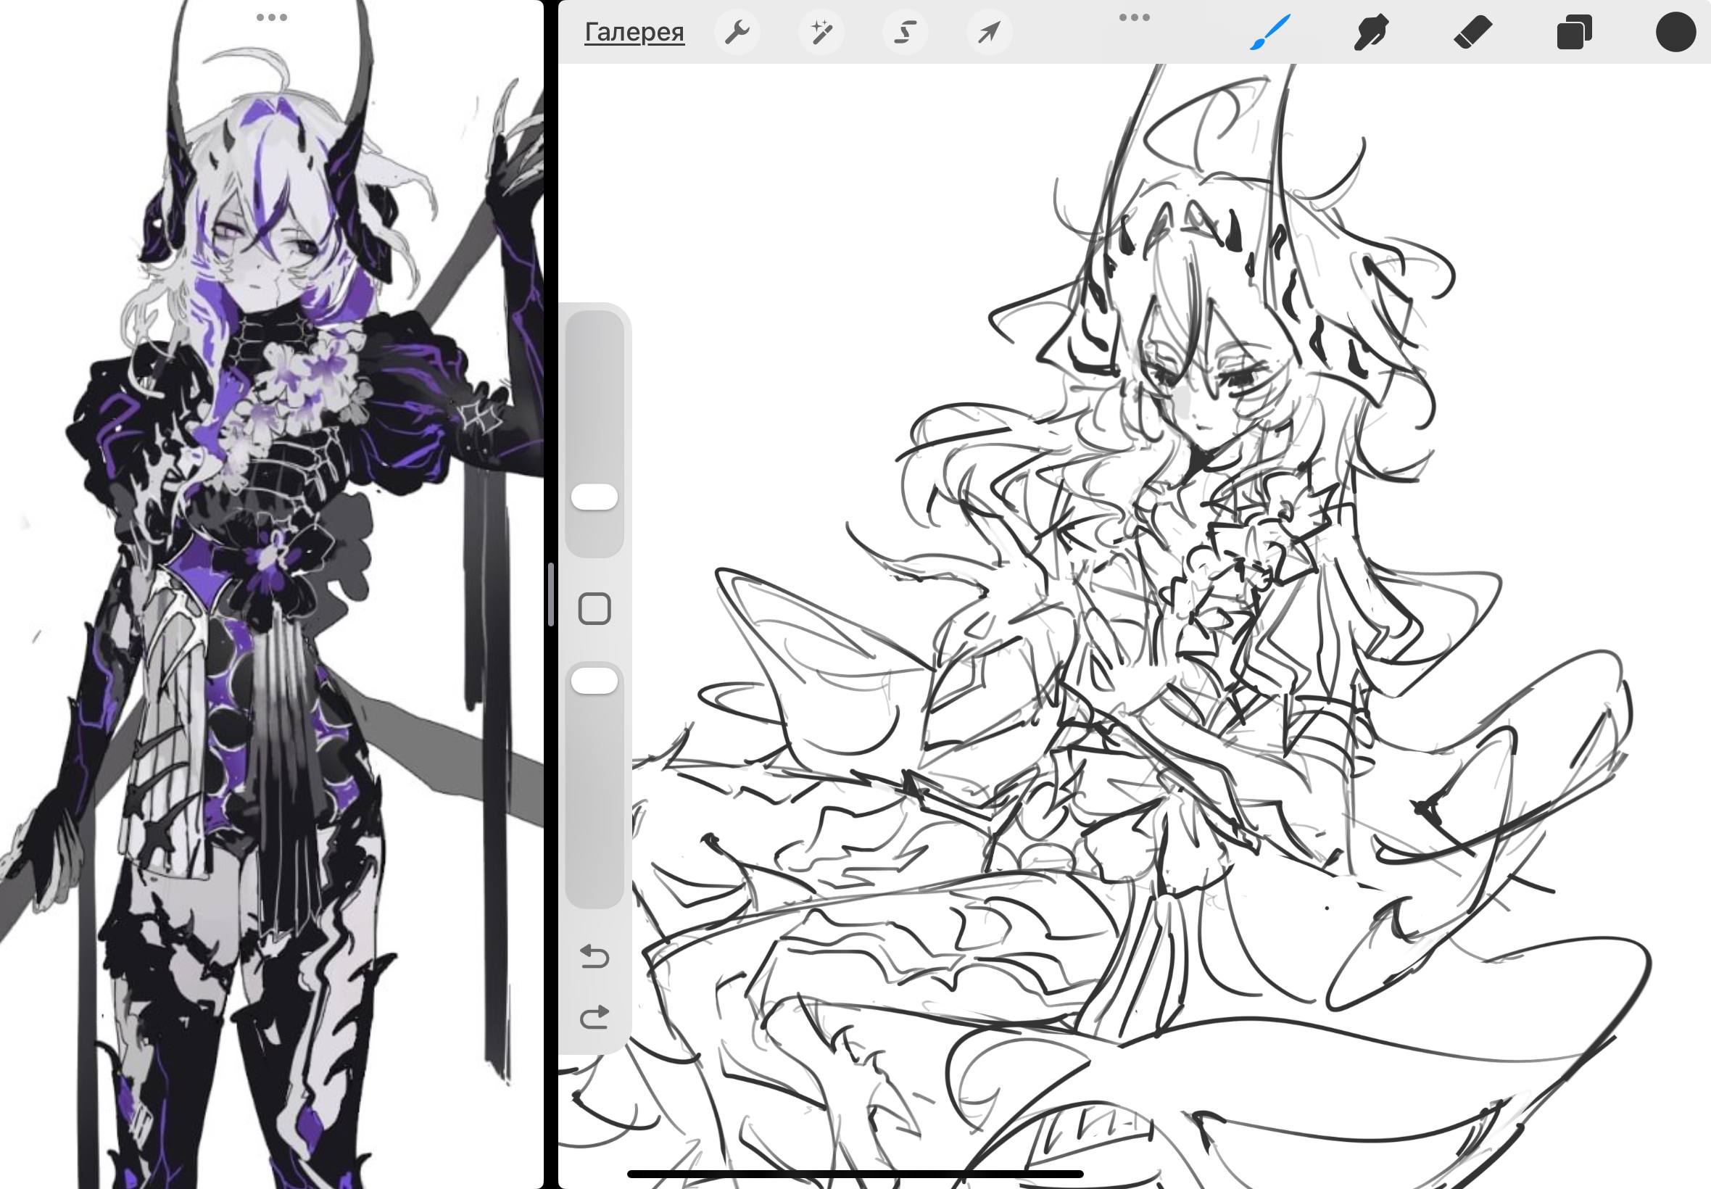Undo the last stroke
Screen dimensions: 1711x1189
594,956
